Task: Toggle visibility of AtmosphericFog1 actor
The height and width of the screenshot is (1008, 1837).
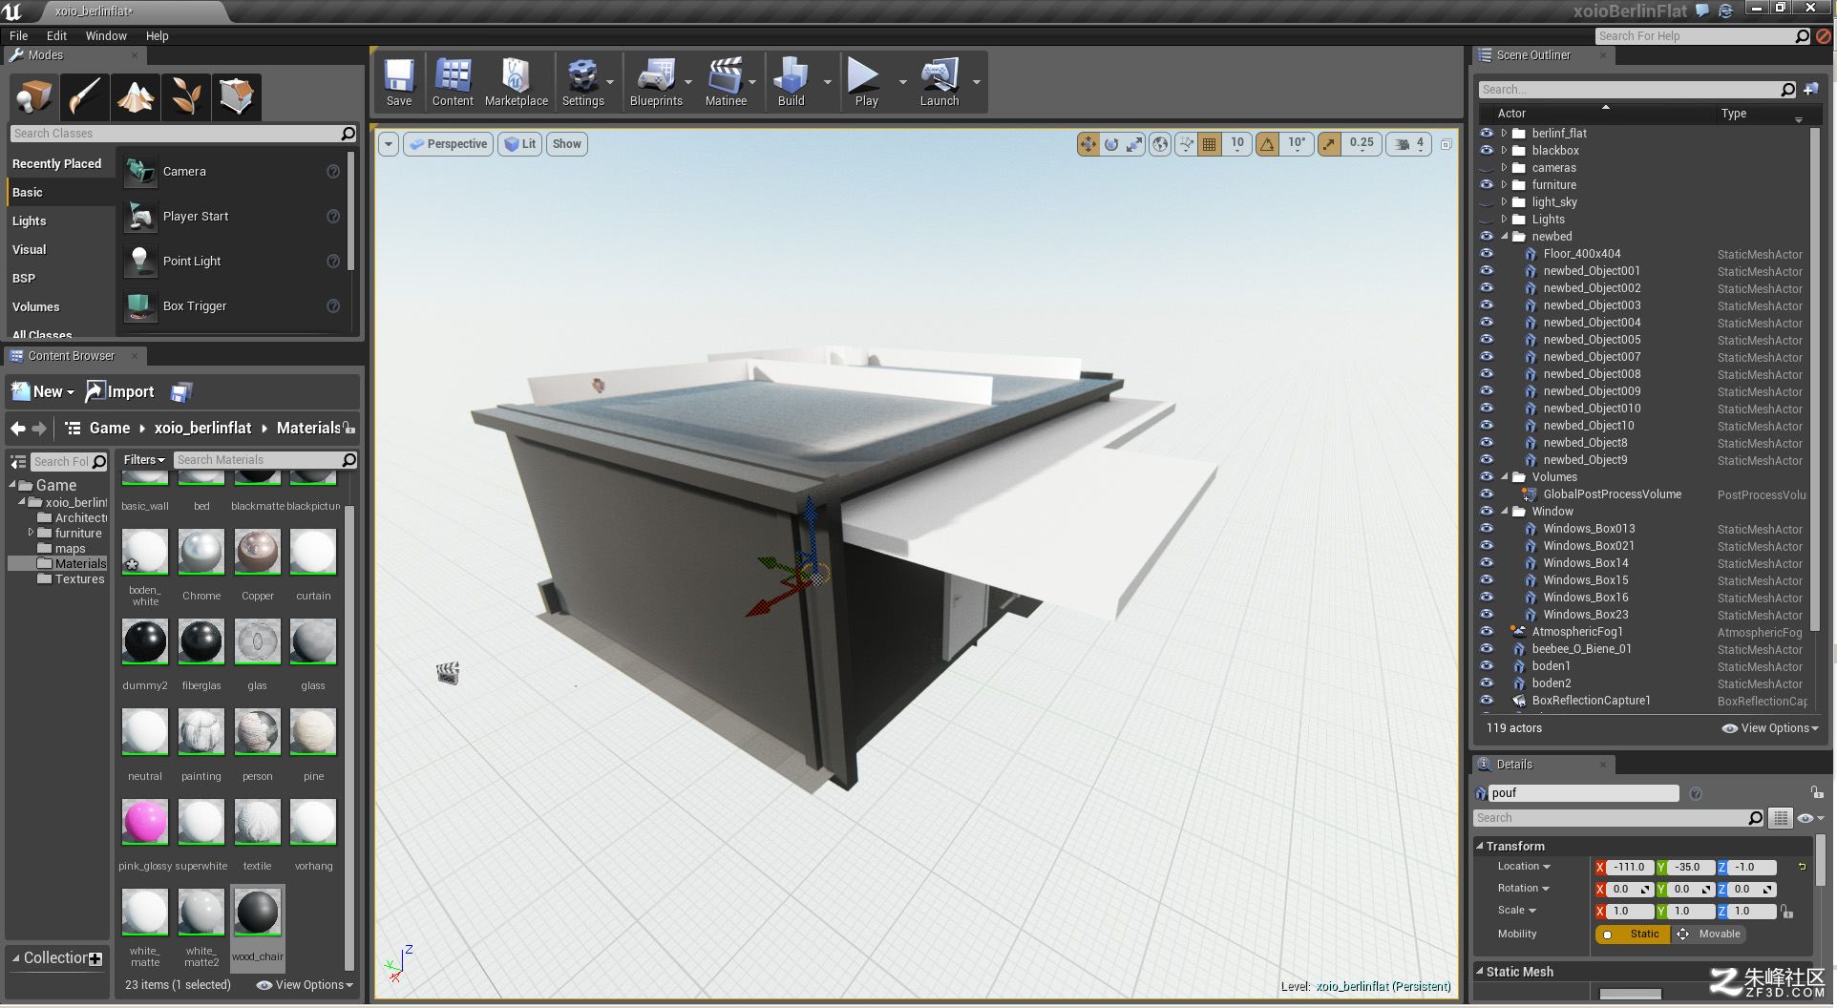Action: click(x=1487, y=632)
